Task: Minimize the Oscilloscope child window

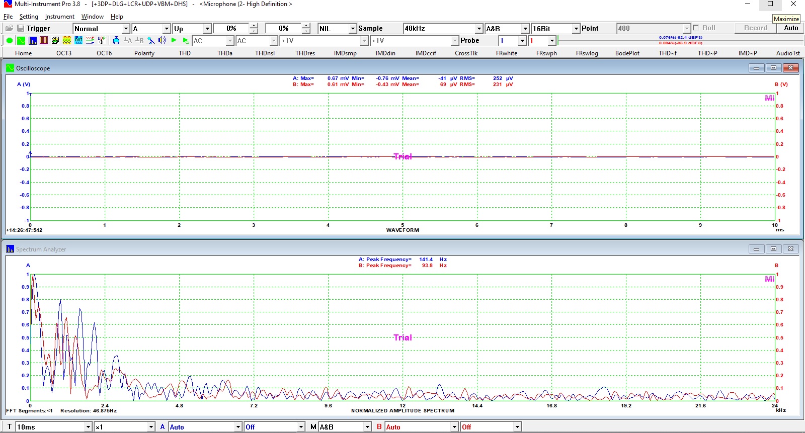Action: [x=756, y=68]
